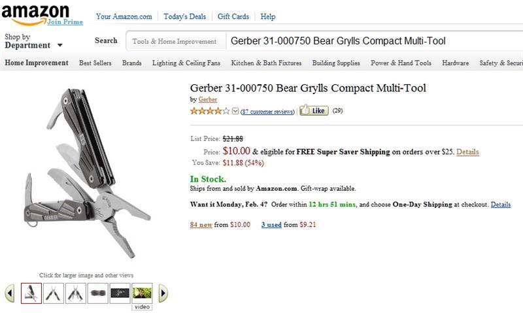Click the Like thumbs-up button

(x=314, y=111)
